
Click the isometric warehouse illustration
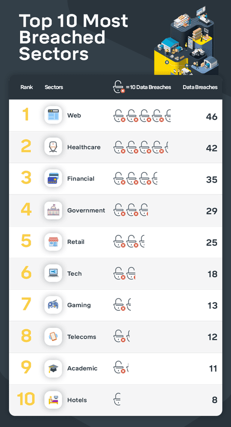pyautogui.click(x=186, y=41)
